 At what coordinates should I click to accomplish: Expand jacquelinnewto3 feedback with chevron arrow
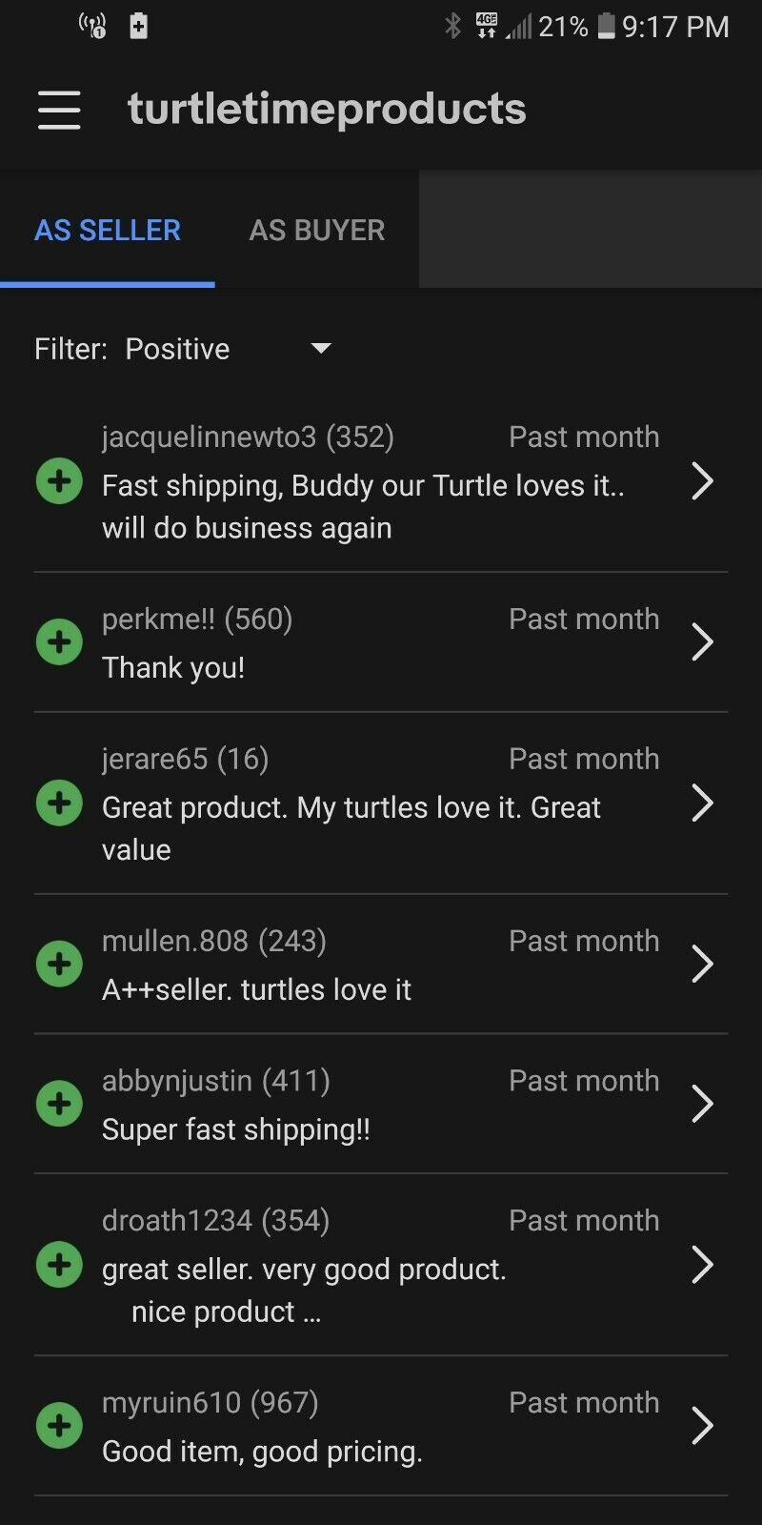(702, 481)
